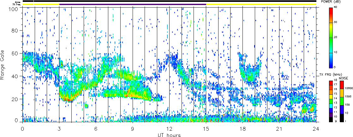The height and width of the screenshot is (137, 353).
Task: Click the black swatch in NOISE legend
Action: (342, 118)
